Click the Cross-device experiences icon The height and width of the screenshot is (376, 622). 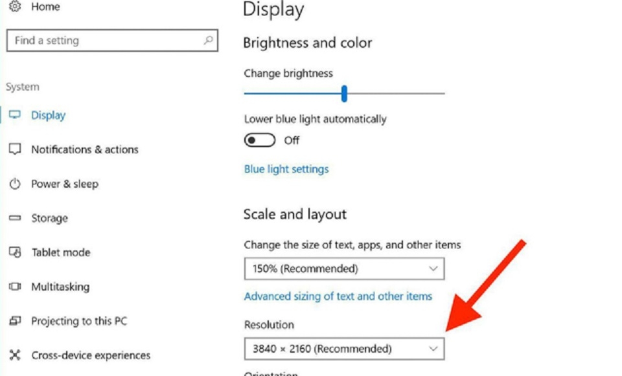point(15,355)
